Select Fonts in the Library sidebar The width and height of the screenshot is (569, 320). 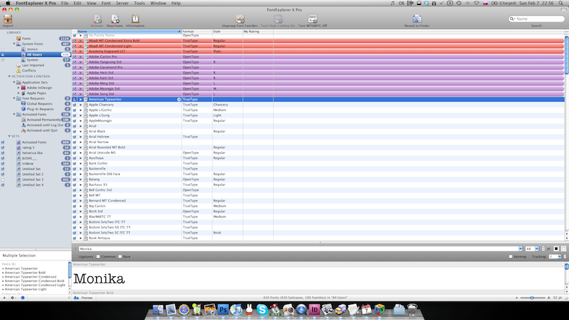coord(26,39)
